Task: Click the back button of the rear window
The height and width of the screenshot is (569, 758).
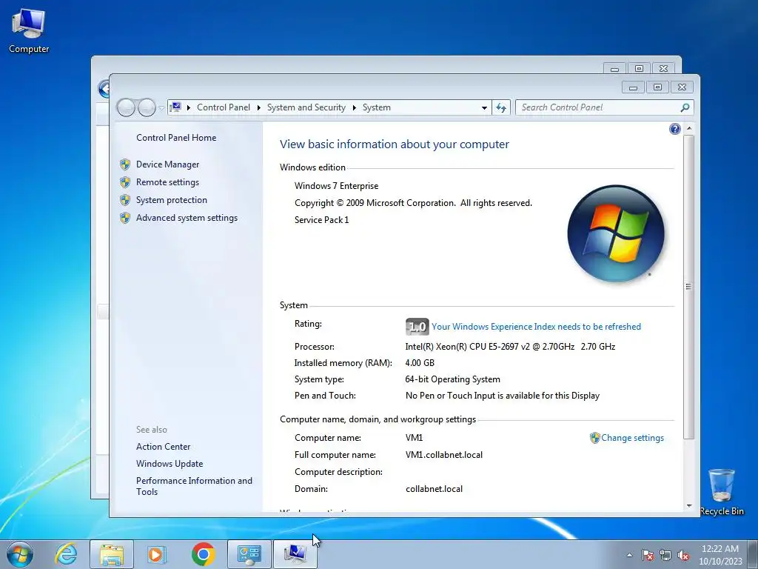Action: tap(104, 89)
